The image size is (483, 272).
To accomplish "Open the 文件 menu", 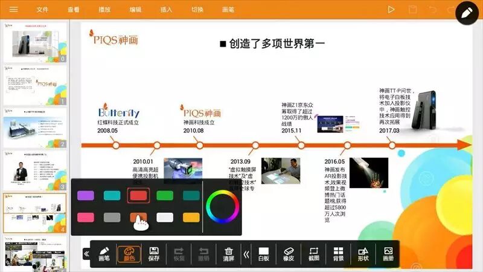I will pos(42,10).
